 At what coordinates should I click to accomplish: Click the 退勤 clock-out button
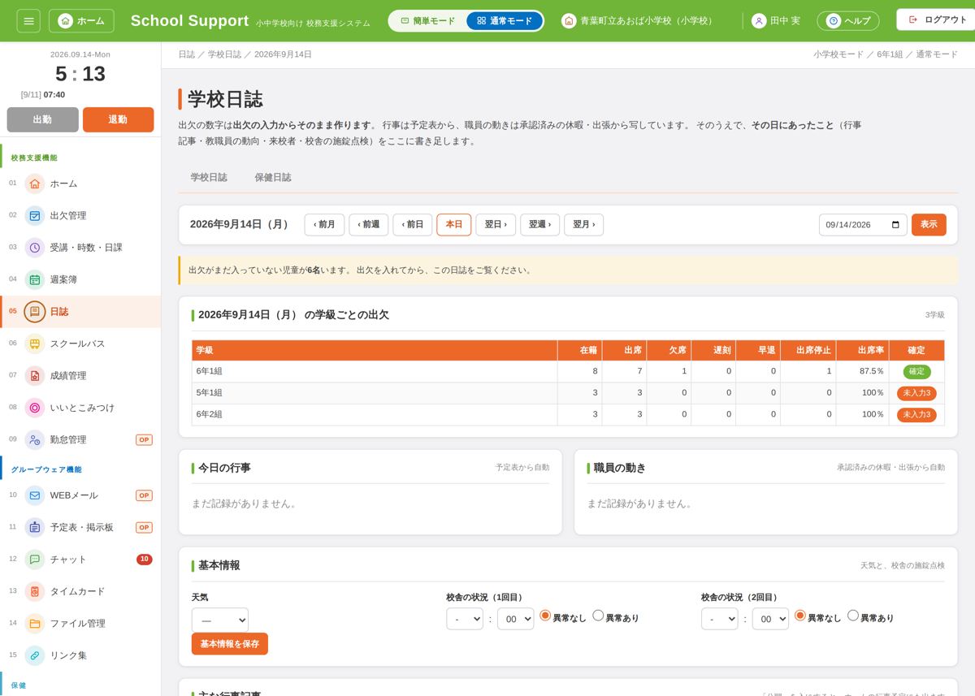point(118,119)
